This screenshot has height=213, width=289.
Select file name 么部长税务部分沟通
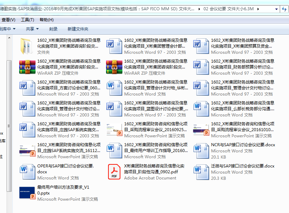243,106
